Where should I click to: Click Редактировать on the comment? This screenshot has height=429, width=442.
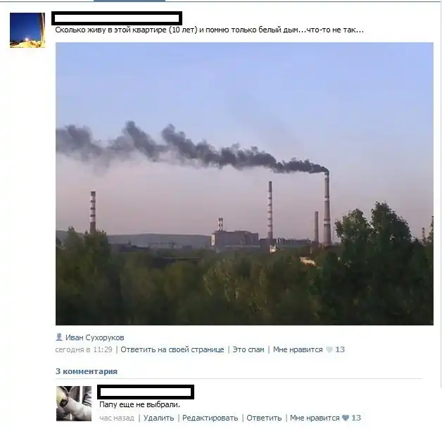click(x=210, y=418)
